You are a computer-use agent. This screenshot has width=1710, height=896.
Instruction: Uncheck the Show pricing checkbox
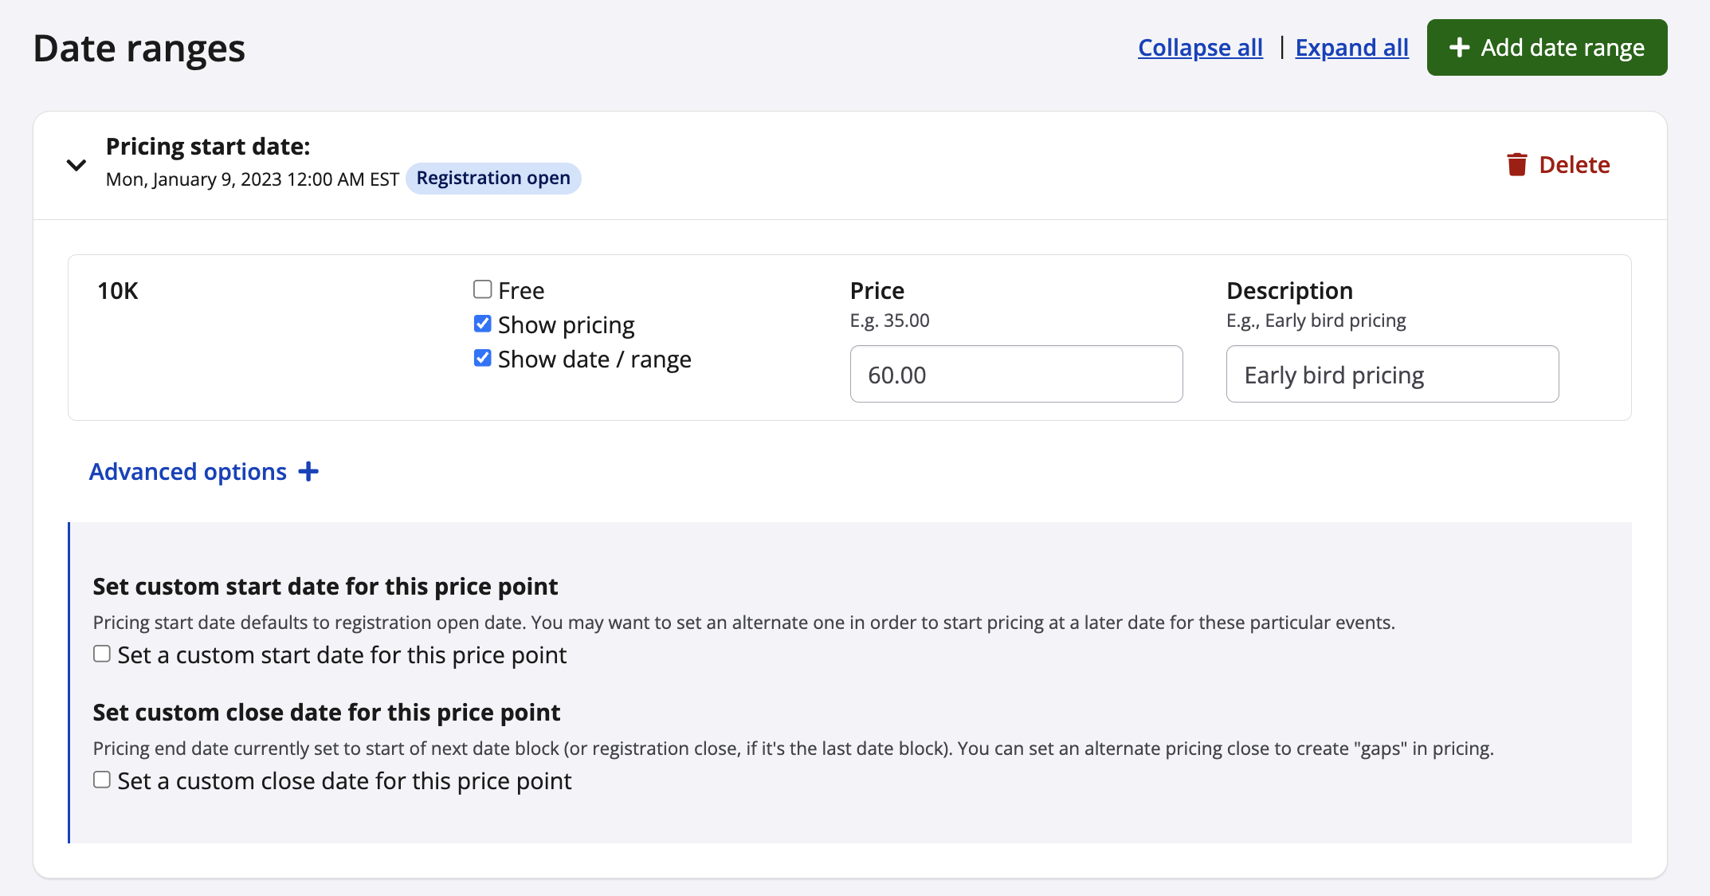482,324
